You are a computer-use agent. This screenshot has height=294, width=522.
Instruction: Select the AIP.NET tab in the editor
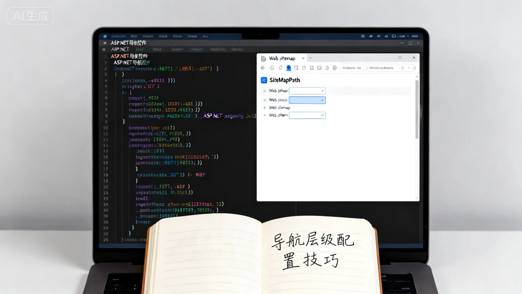[x=120, y=49]
